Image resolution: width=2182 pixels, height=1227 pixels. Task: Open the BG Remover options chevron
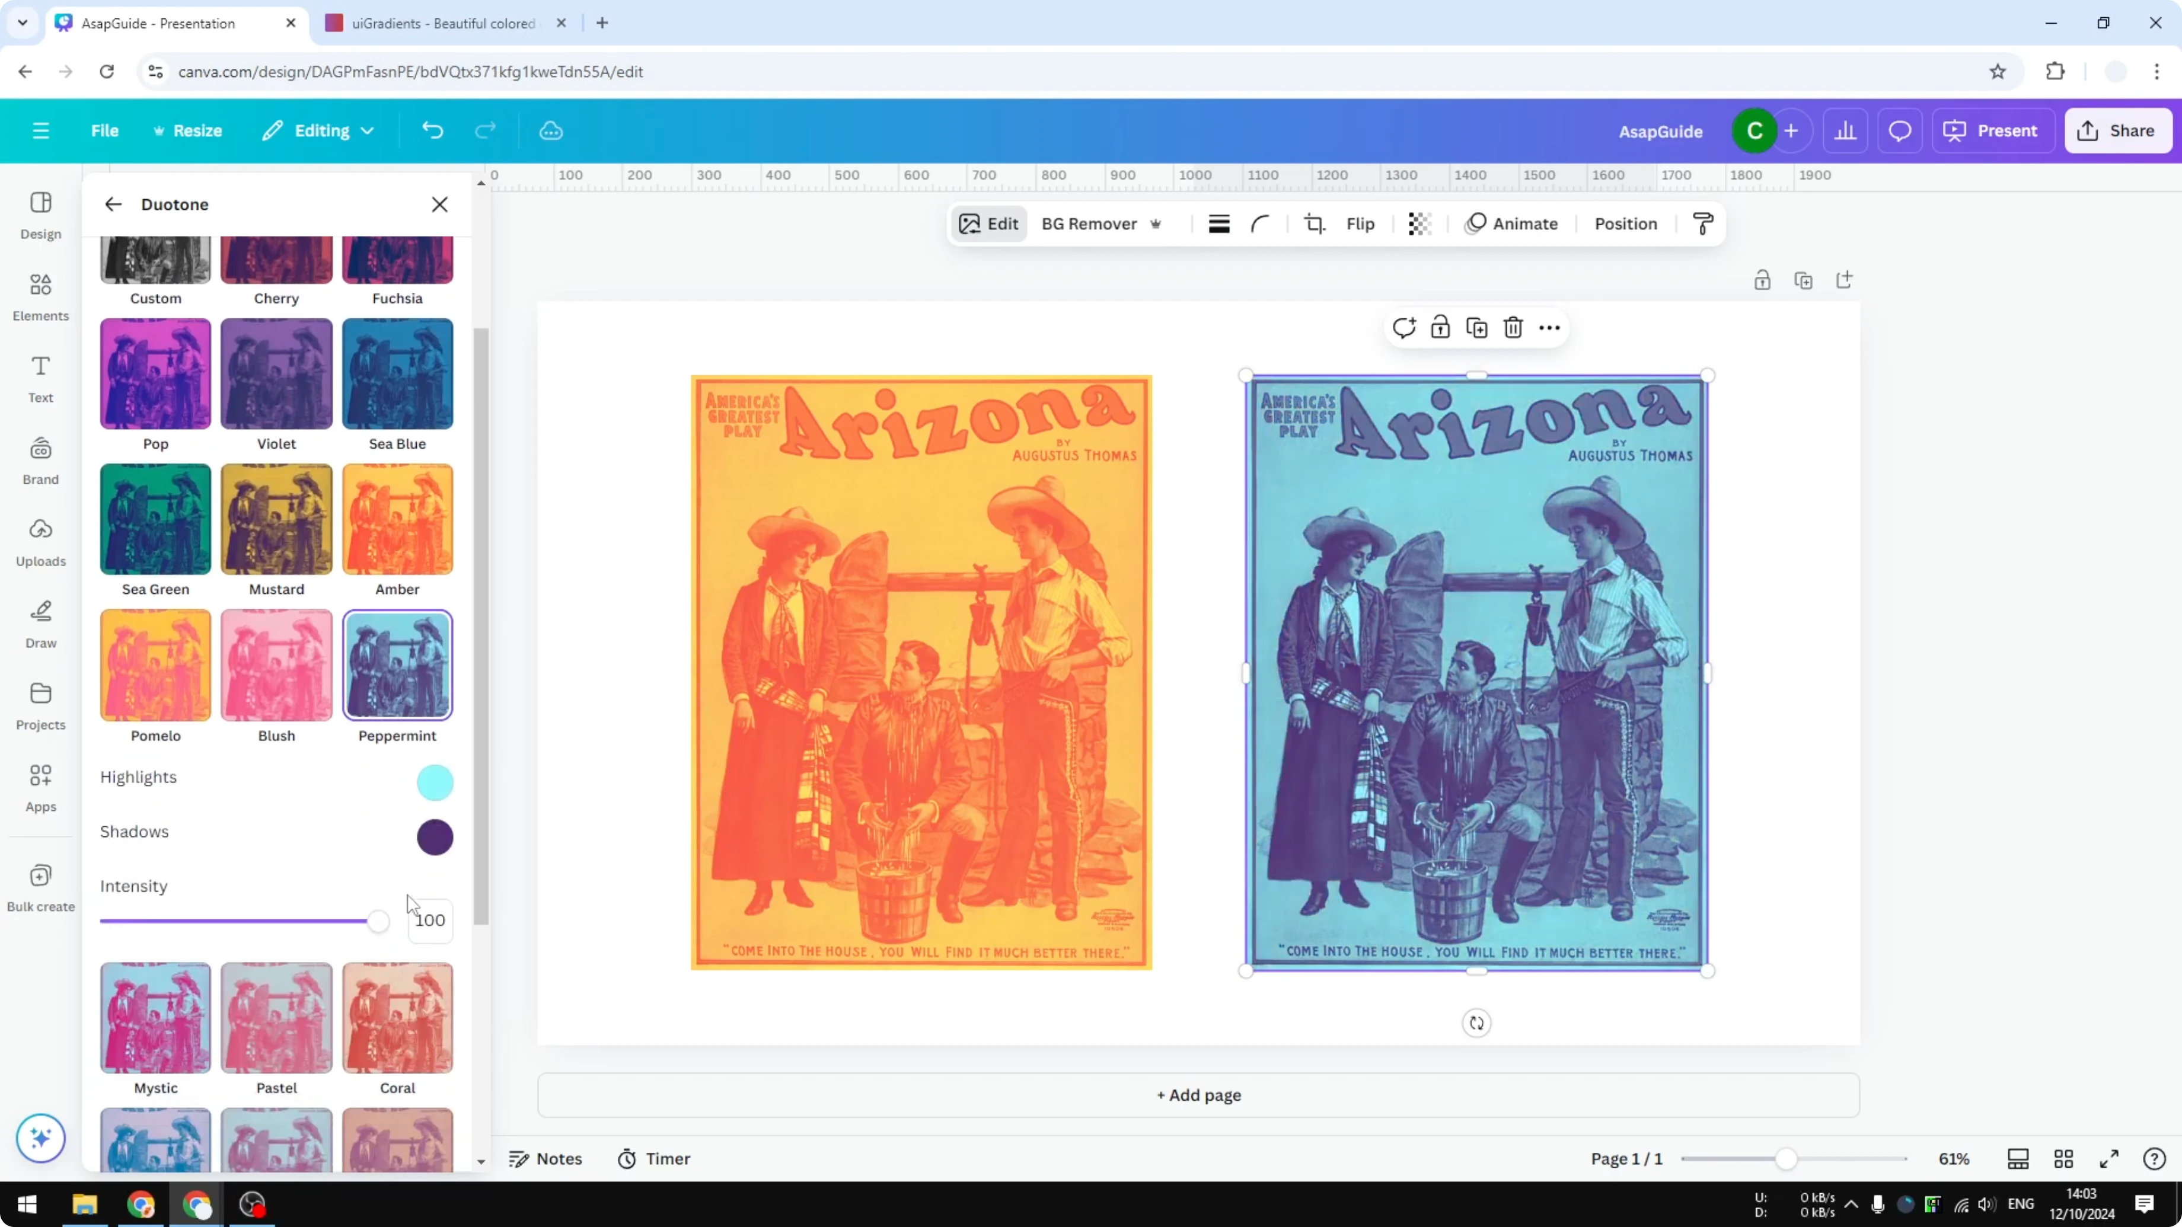[x=1157, y=223]
